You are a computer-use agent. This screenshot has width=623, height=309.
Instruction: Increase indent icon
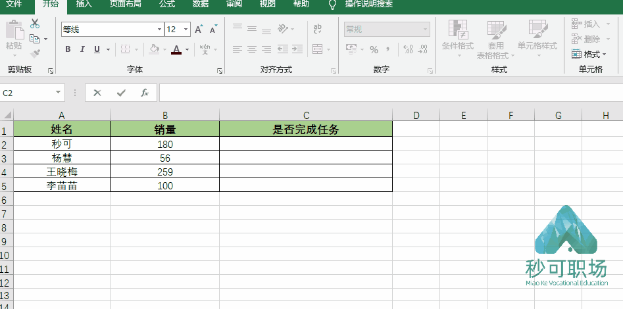point(297,49)
